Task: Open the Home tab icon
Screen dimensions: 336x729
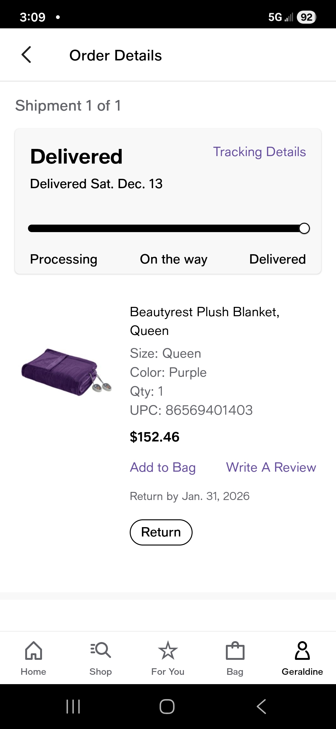Action: pyautogui.click(x=34, y=650)
